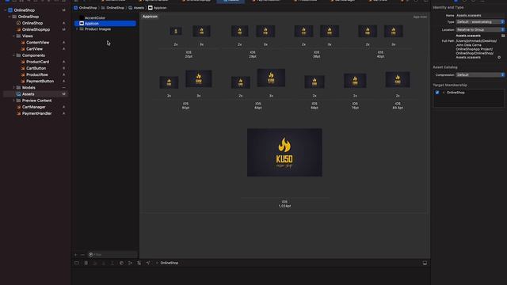Open the CartView Swift file

click(x=34, y=49)
